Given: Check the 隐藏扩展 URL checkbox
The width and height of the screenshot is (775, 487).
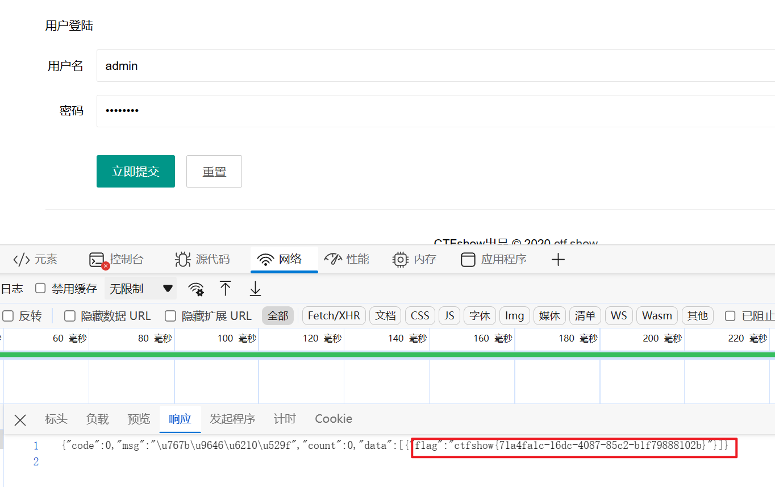Looking at the screenshot, I should click(170, 315).
